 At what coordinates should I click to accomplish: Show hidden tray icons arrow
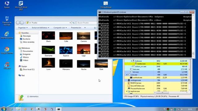tap(161, 109)
